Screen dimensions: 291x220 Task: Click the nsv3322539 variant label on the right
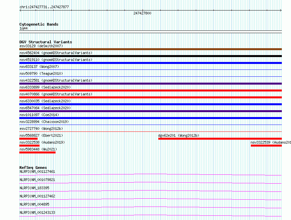[270, 142]
